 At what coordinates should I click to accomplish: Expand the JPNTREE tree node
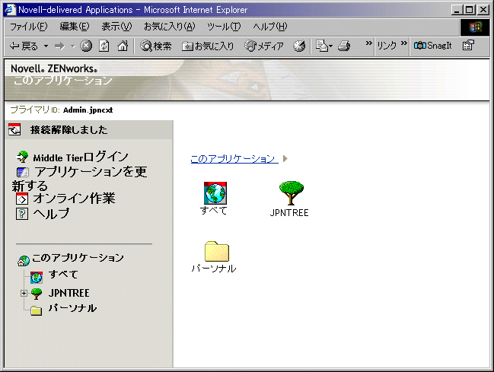pyautogui.click(x=24, y=294)
